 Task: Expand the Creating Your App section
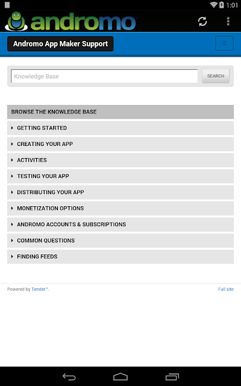coord(120,144)
